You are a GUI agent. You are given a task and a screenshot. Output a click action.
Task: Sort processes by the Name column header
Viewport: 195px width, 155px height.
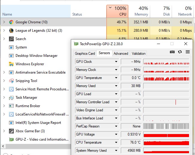[36, 11]
